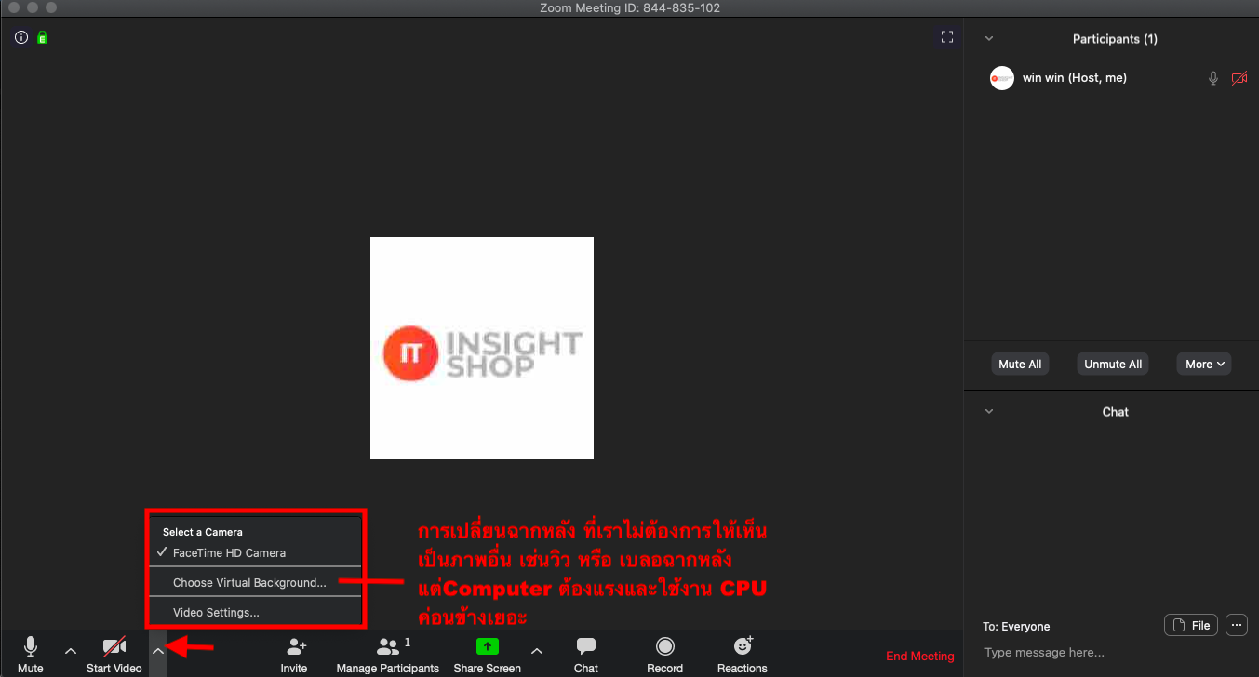Click Unmute All button
The height and width of the screenshot is (677, 1259).
click(1113, 364)
